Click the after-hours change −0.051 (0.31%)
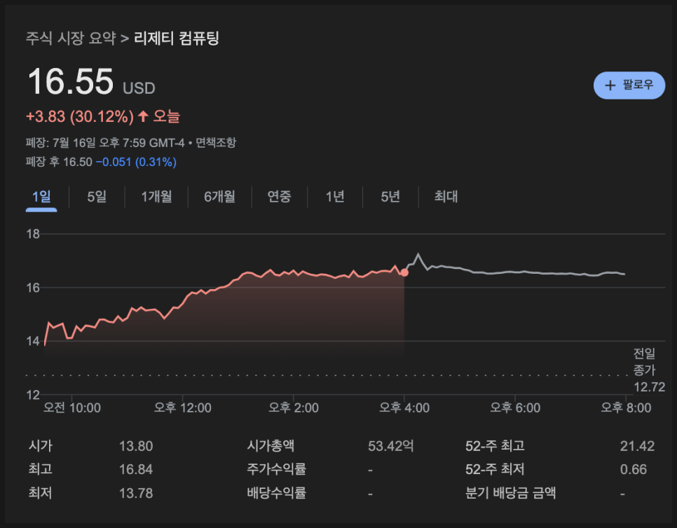The height and width of the screenshot is (528, 677). (x=136, y=162)
